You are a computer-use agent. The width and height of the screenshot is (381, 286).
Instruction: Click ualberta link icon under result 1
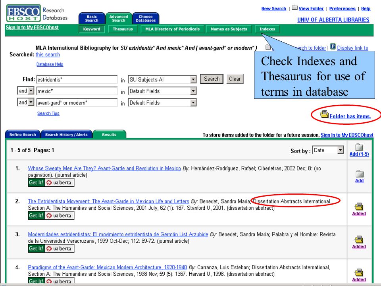(x=60, y=183)
